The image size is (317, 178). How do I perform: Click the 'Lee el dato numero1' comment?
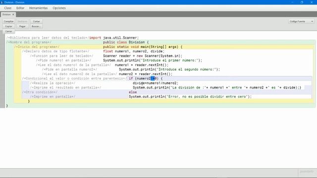click(x=73, y=65)
